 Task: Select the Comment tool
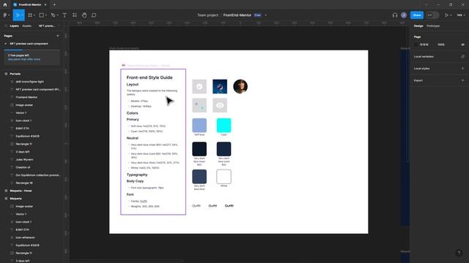(94, 15)
